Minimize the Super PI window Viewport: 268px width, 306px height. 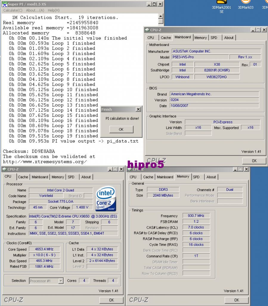click(x=149, y=4)
